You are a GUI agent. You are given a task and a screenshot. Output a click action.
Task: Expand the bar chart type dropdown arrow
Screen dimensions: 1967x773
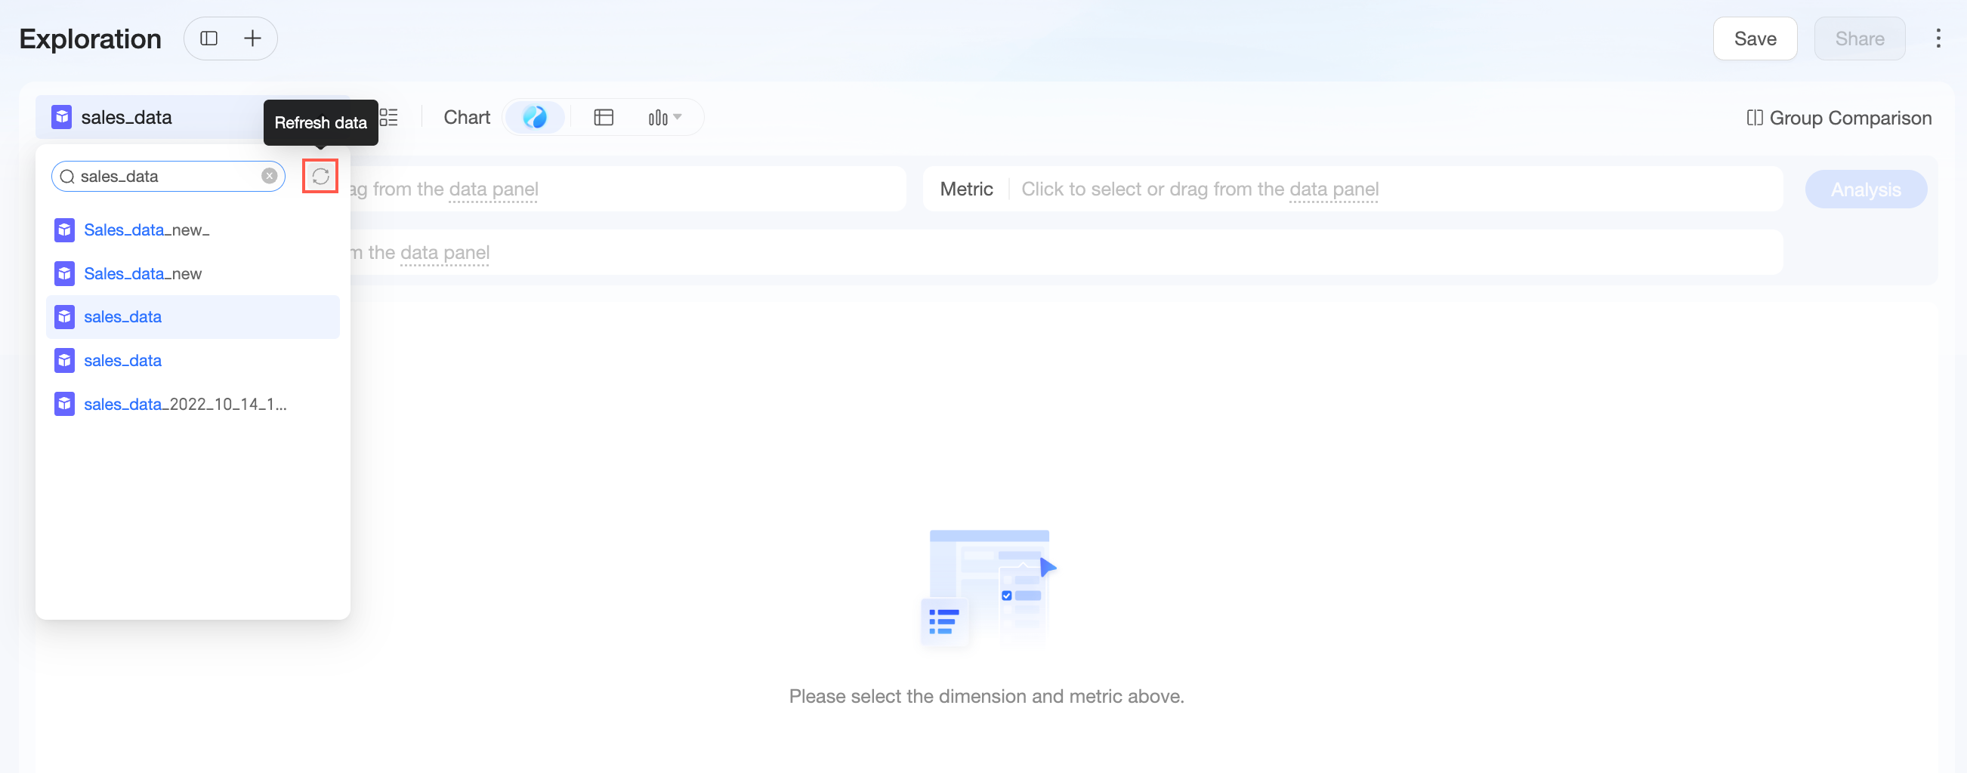click(x=678, y=117)
